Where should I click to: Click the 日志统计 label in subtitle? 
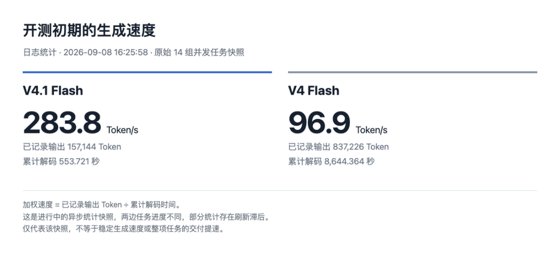click(40, 53)
